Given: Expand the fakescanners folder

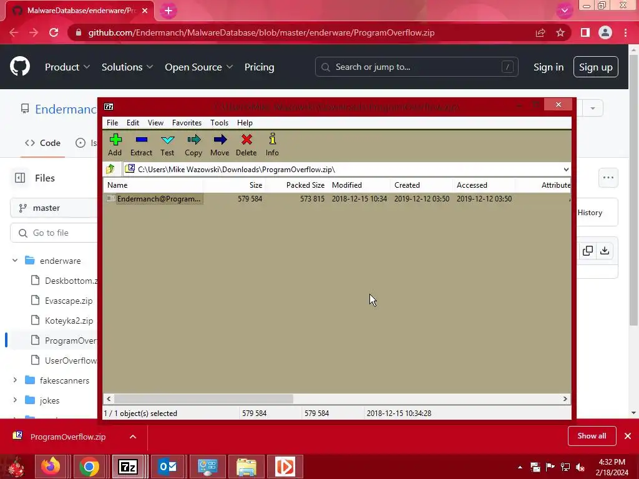Looking at the screenshot, I should coord(15,380).
